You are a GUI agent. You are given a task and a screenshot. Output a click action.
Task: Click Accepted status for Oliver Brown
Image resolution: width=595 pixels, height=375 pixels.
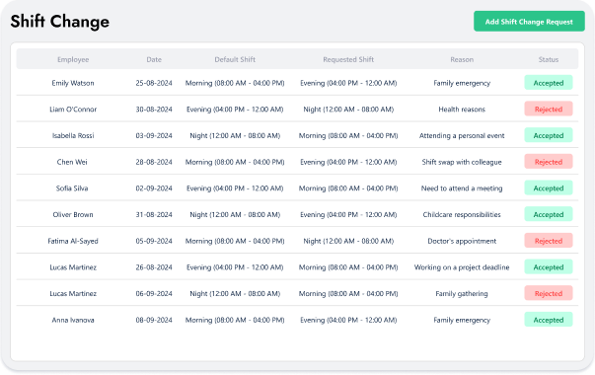tap(549, 214)
